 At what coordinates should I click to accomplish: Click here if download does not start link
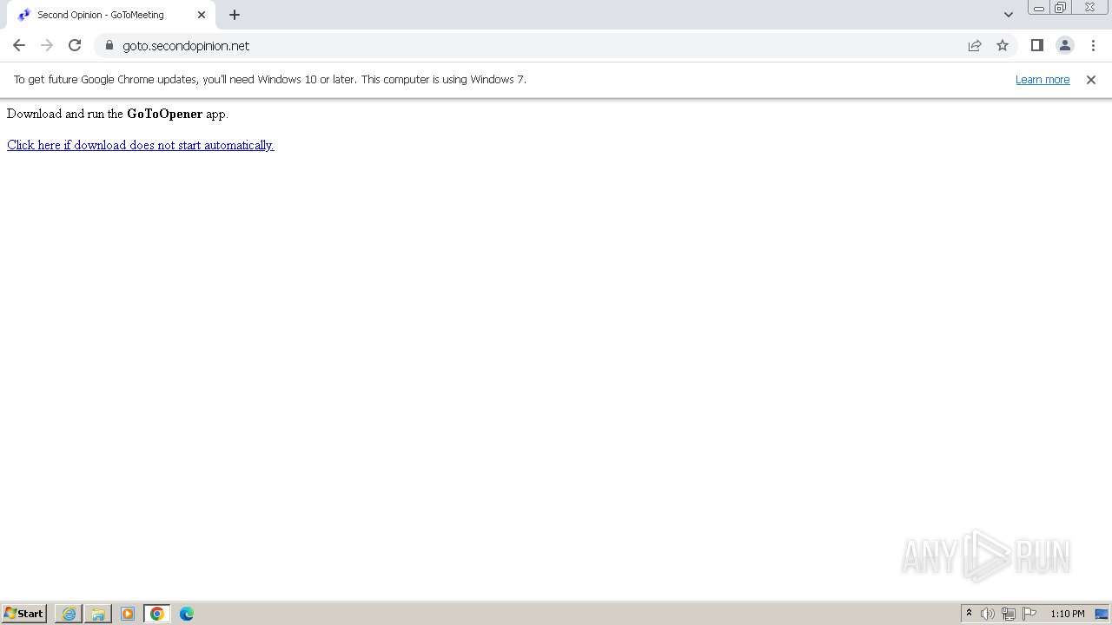[141, 145]
